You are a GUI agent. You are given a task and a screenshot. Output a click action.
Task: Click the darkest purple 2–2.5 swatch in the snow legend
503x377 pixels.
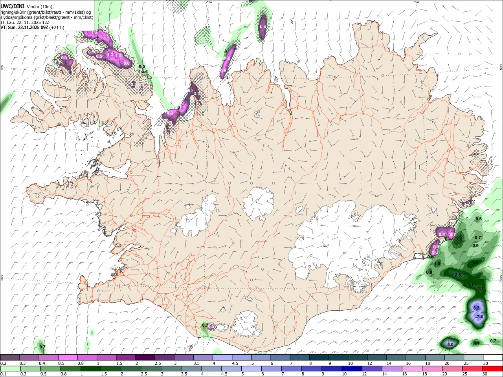coord(145,358)
